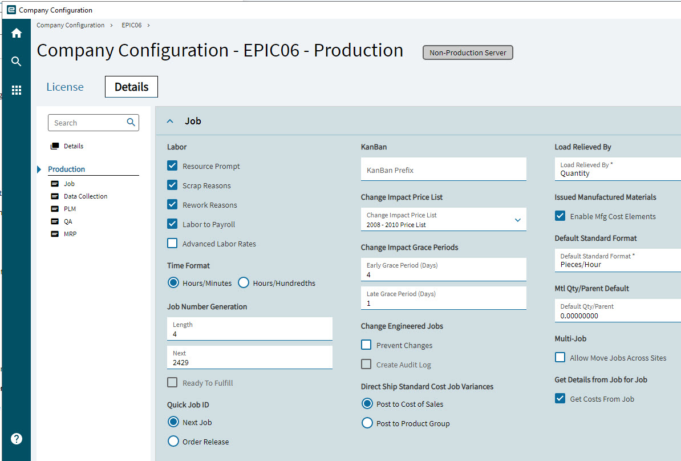Click the Epicor logo in title bar
Viewport: 681px width, 461px height.
pyautogui.click(x=11, y=10)
